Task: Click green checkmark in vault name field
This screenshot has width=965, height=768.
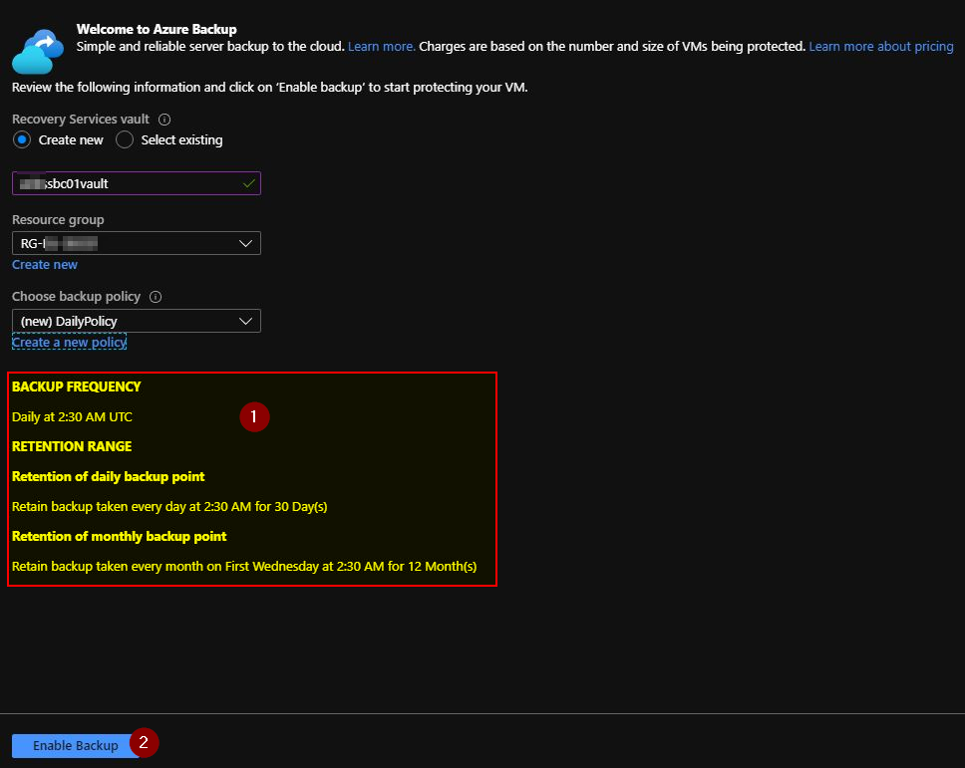Action: pyautogui.click(x=248, y=183)
